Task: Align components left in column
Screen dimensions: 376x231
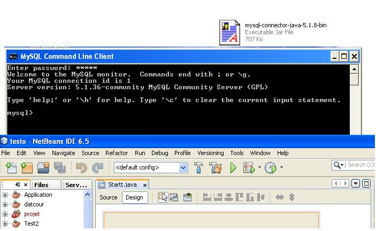Action: click(x=207, y=197)
